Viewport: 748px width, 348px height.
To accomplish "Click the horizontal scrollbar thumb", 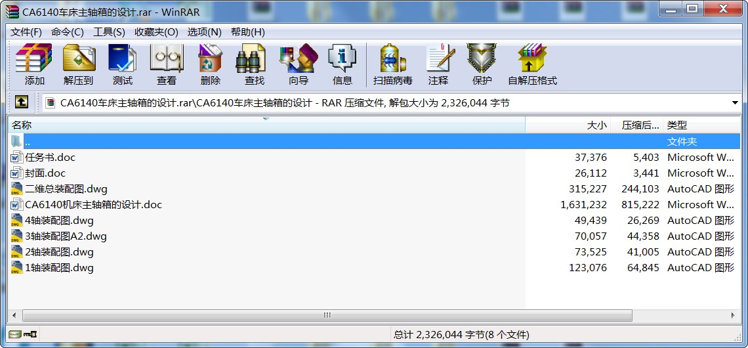I will click(327, 315).
